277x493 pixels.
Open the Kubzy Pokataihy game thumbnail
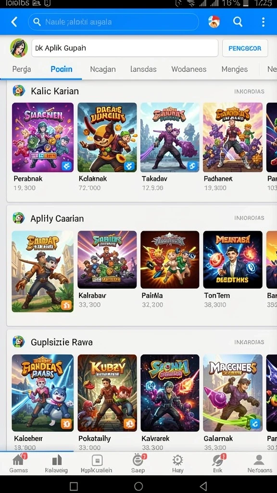(107, 393)
